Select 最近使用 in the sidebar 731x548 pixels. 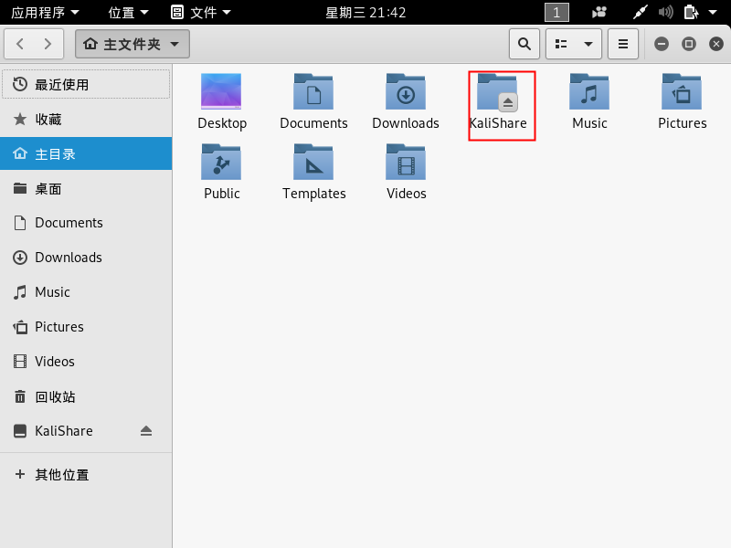[x=86, y=84]
